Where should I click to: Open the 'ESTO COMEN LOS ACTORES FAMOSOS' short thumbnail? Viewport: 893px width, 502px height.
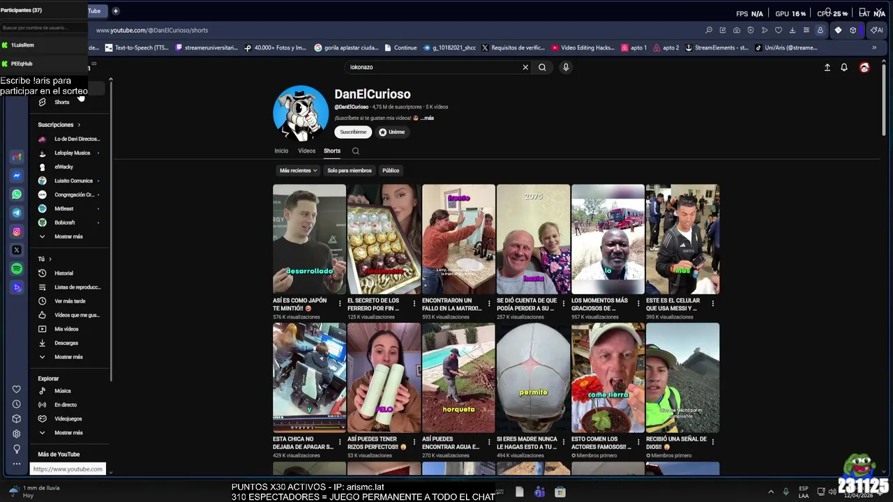tap(608, 377)
